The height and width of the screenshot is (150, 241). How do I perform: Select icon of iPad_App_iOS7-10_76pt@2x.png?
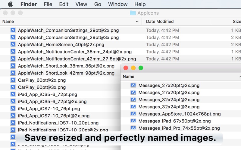(13, 115)
